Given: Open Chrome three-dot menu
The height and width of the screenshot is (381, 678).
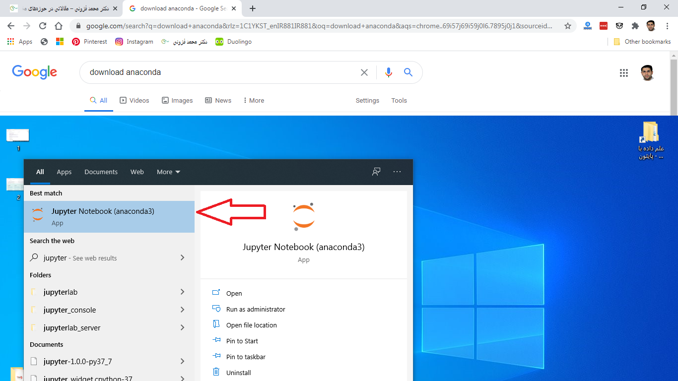Looking at the screenshot, I should 667,26.
